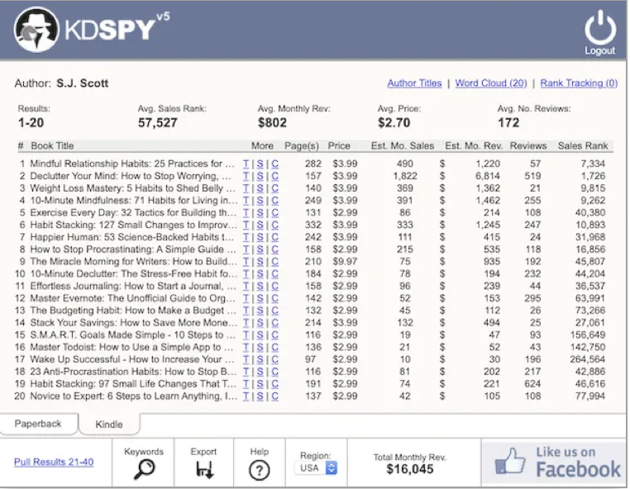Click C link for Habit Stacking: 127 row
630x489 pixels.
coord(274,225)
